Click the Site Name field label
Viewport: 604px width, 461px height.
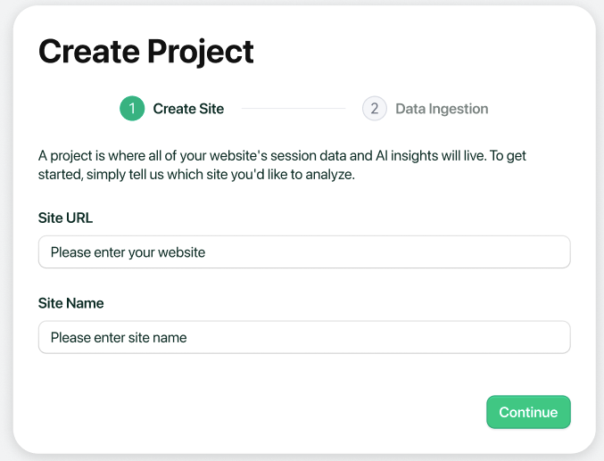(70, 303)
